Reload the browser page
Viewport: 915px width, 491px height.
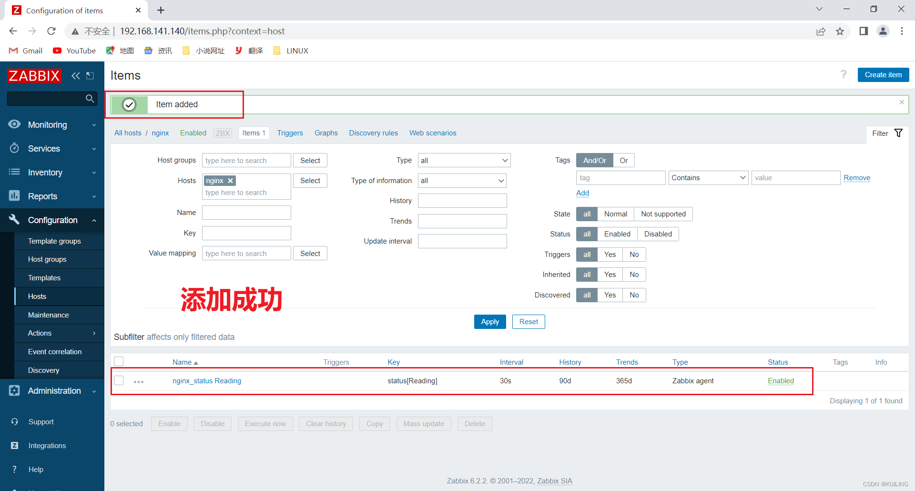tap(51, 31)
